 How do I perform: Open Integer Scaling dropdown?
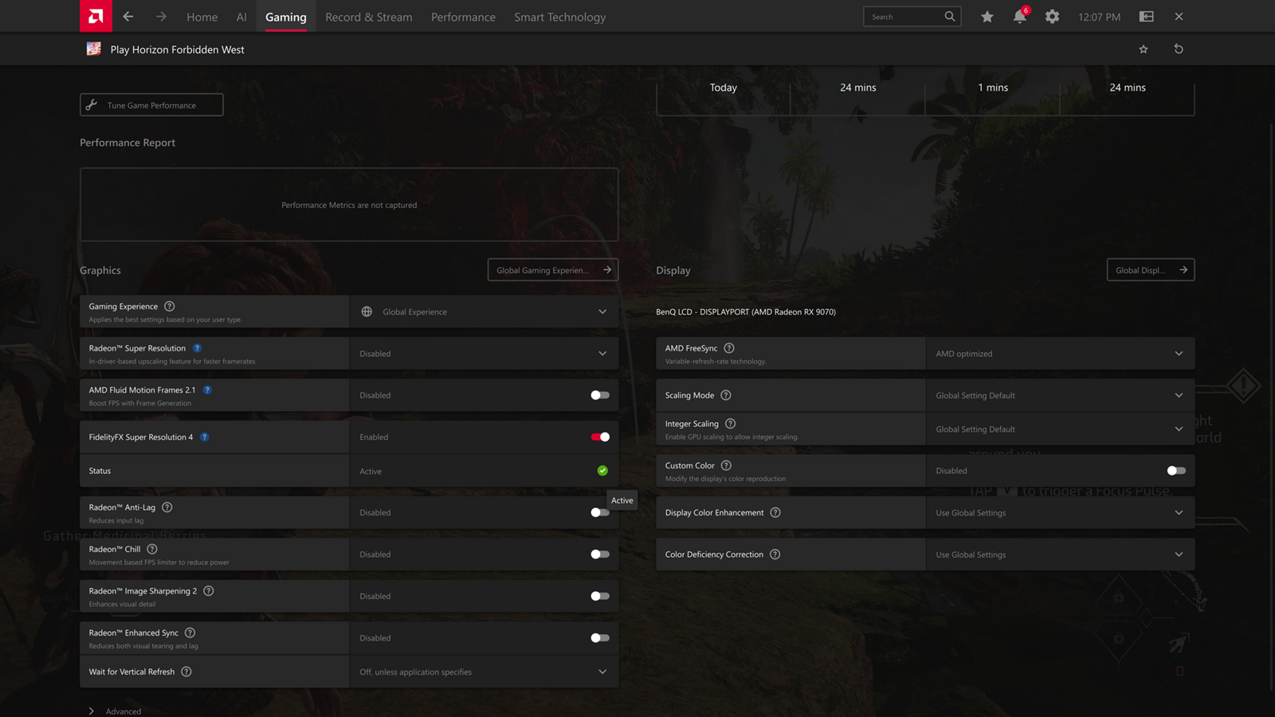click(1060, 429)
